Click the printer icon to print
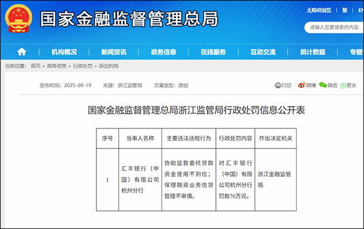The height and width of the screenshot is (229, 364). [278, 85]
